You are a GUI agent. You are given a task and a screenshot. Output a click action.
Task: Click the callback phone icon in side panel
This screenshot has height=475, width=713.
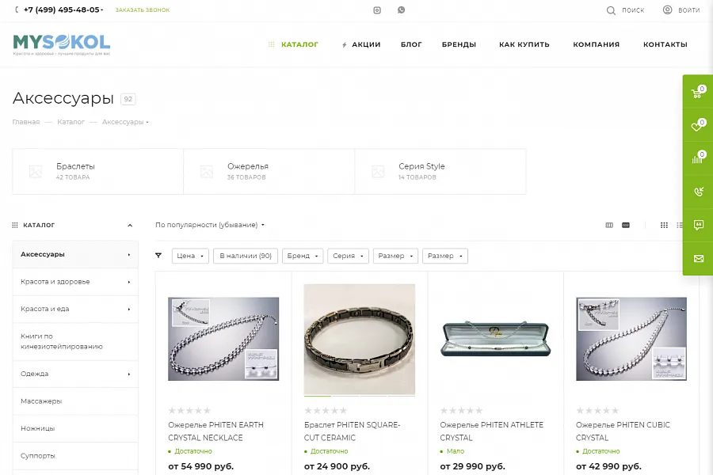point(697,192)
